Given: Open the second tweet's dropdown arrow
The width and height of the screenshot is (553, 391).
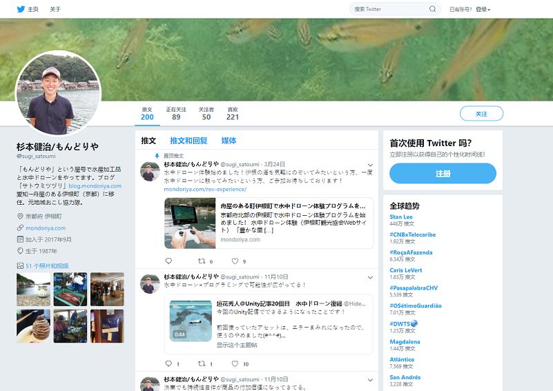Looking at the screenshot, I should click(370, 277).
